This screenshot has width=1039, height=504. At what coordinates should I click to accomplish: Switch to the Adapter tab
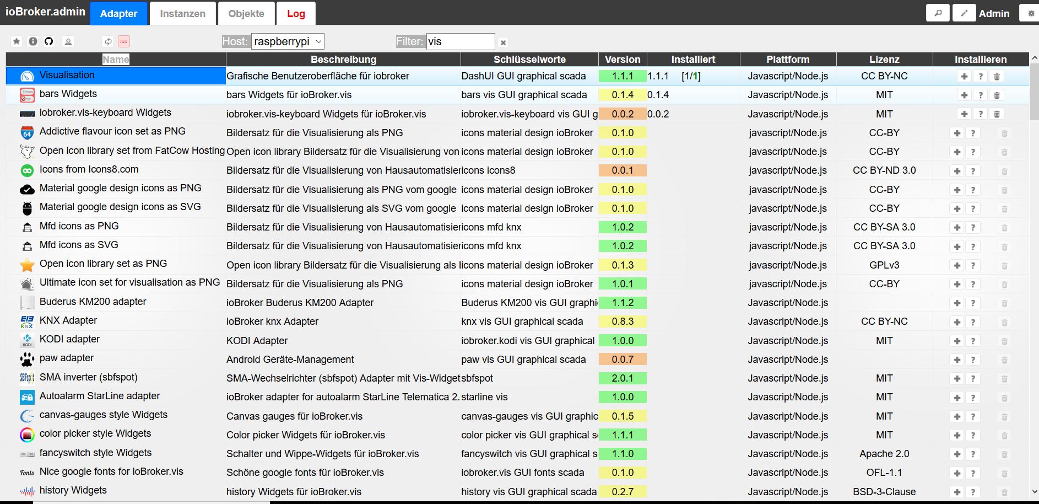point(119,14)
